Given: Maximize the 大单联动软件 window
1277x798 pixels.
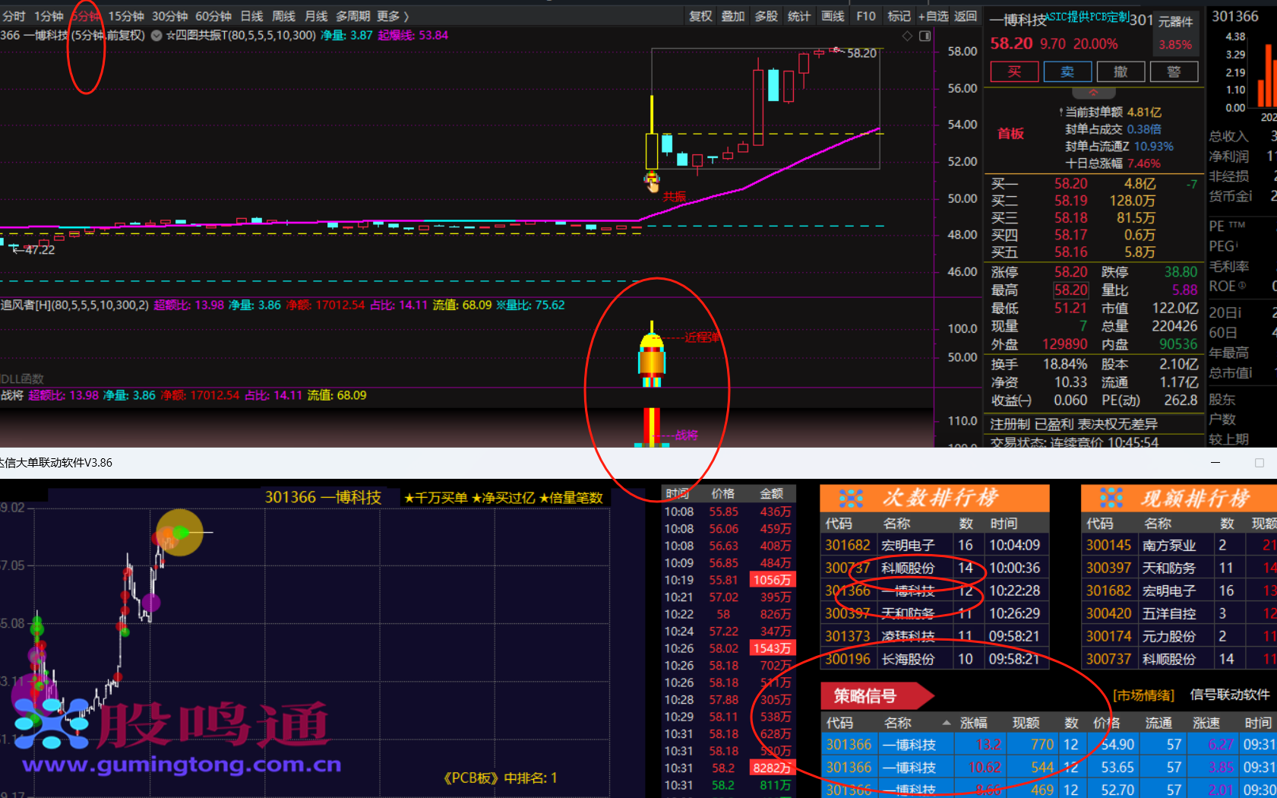Looking at the screenshot, I should (x=1260, y=462).
